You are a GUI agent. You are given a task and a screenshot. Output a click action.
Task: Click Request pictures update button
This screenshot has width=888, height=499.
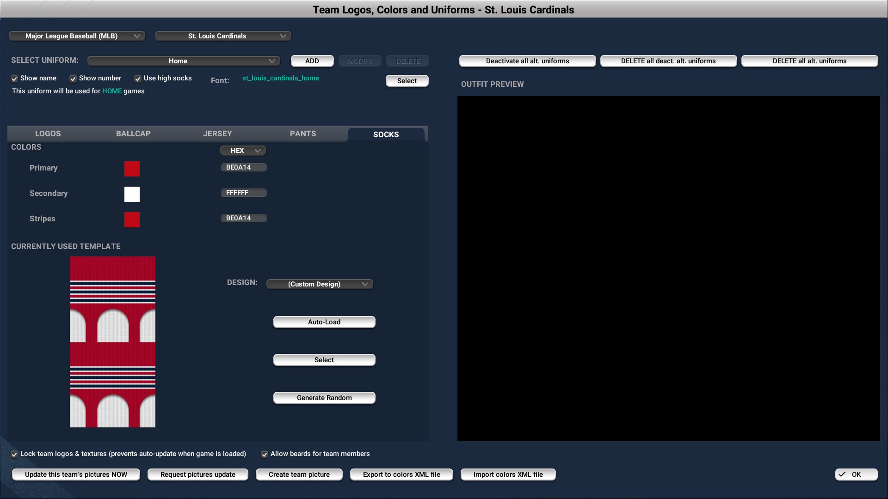click(198, 475)
